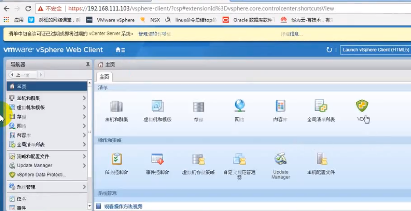This screenshot has height=211, width=411.
Task: Click the browser back arrow
Action: point(6,8)
